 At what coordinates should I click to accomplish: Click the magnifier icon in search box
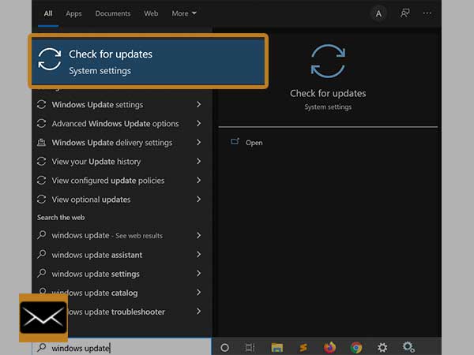click(x=42, y=347)
